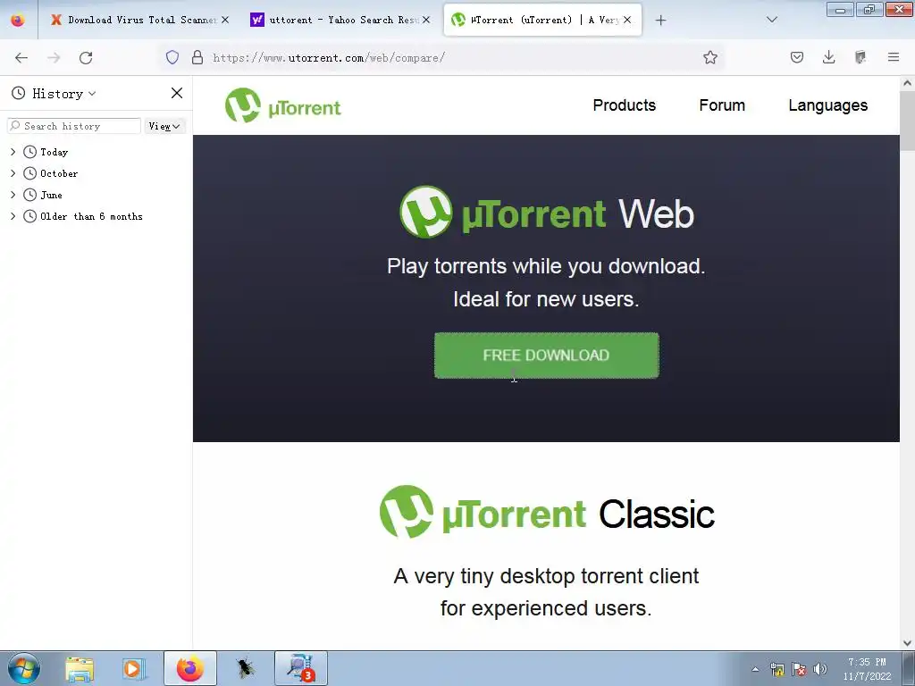Save page to Pocket
915x686 pixels.
[x=796, y=57]
